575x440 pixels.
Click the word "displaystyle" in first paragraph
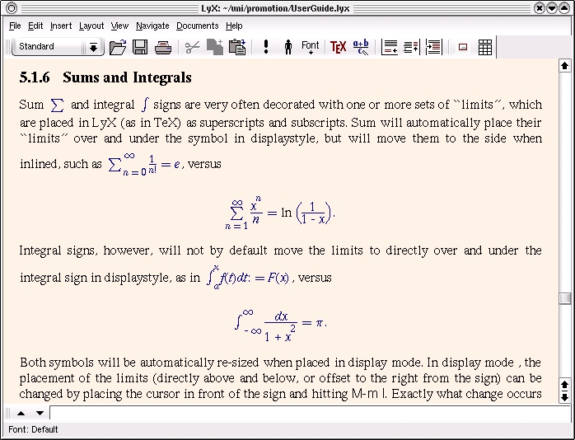click(x=284, y=138)
